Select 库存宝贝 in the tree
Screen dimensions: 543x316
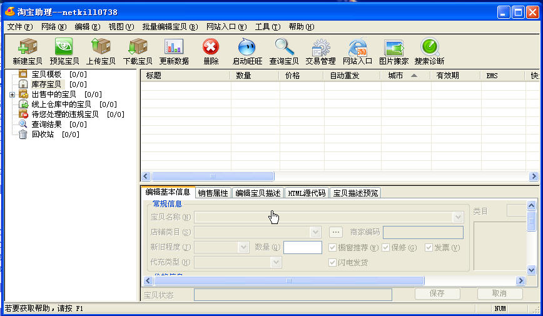tap(46, 84)
